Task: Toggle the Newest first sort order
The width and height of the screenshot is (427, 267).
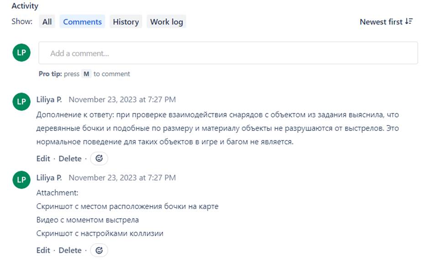Action: click(x=386, y=21)
